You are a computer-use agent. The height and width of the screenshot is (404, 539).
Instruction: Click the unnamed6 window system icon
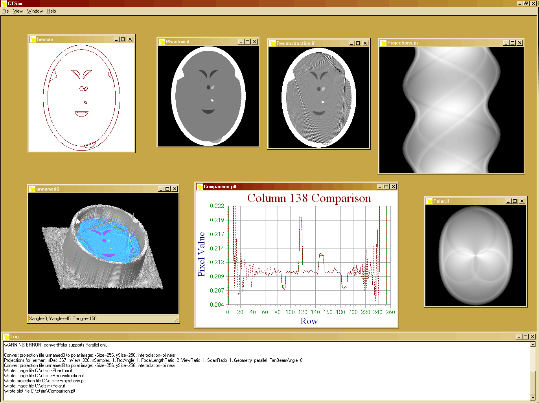click(x=32, y=189)
